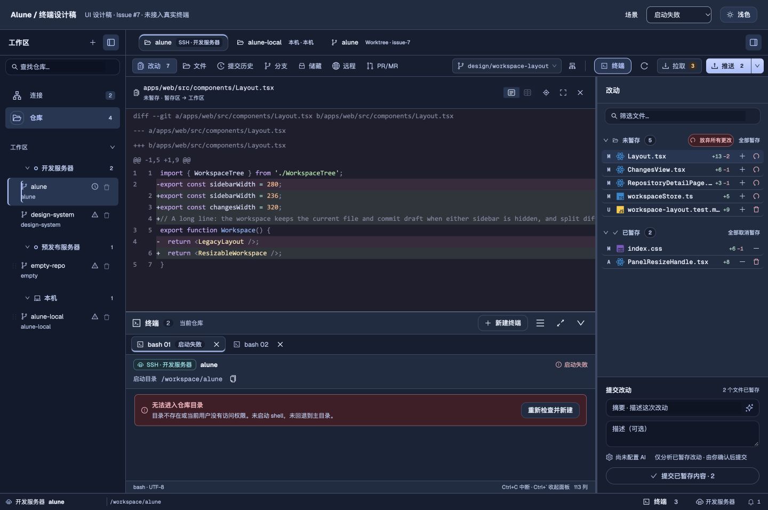Screen dimensions: 768x510
Task: Collapse the terminal panel chevron
Action: point(581,323)
